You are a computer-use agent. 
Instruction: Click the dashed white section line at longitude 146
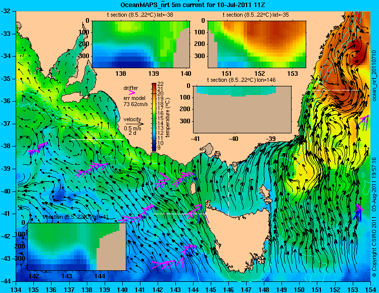tap(228, 186)
